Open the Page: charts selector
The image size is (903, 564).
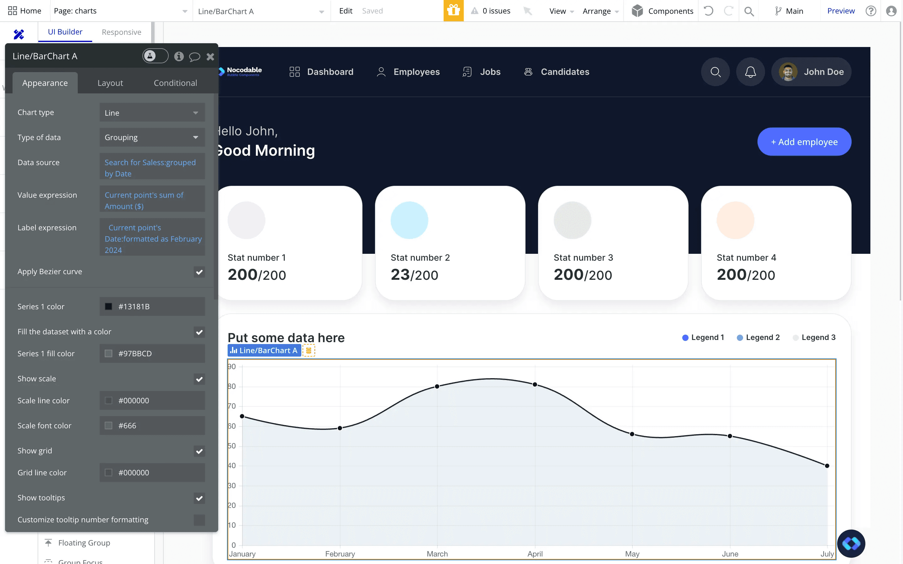[119, 11]
